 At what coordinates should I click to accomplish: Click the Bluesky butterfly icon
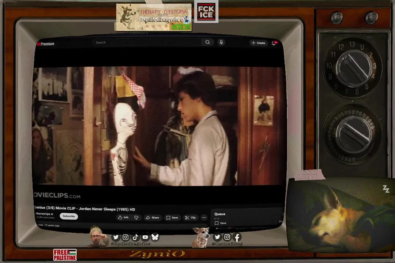pos(155,237)
